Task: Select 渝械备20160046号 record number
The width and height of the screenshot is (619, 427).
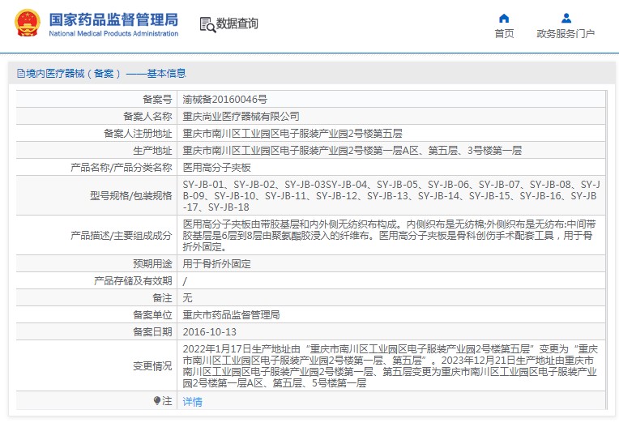Action: 224,100
